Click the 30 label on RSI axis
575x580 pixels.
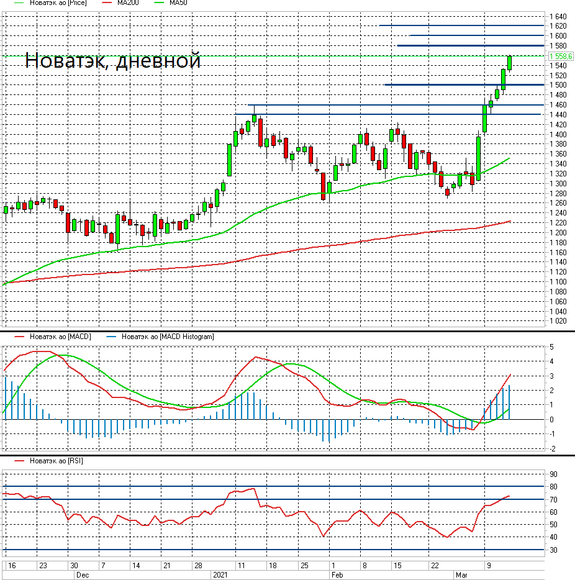coord(553,550)
